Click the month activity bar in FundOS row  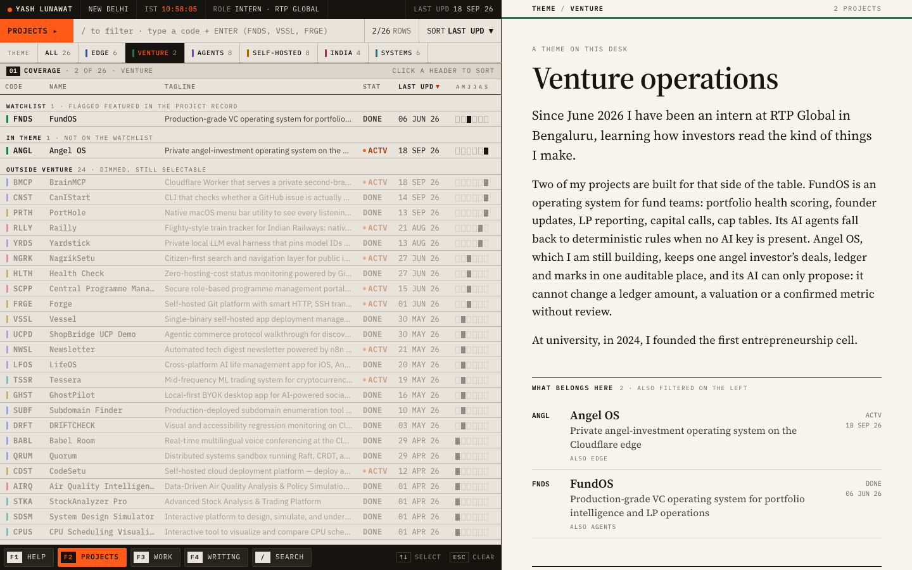coord(472,119)
